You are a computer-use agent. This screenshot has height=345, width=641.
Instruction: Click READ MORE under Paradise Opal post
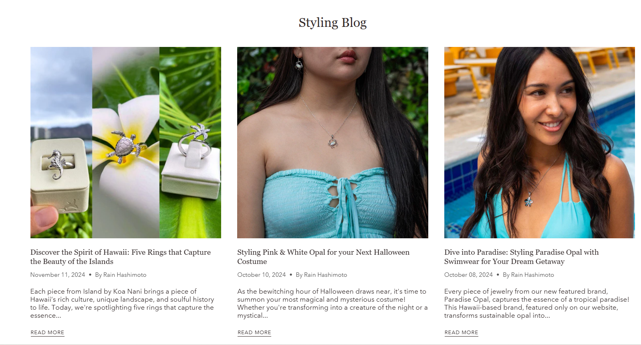coord(461,333)
